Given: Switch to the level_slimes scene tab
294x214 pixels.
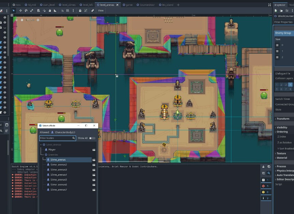Looking at the screenshot, I should pyautogui.click(x=67, y=5).
